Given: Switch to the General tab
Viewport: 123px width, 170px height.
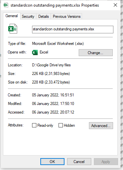Looking at the screenshot, I should click(x=12, y=16).
